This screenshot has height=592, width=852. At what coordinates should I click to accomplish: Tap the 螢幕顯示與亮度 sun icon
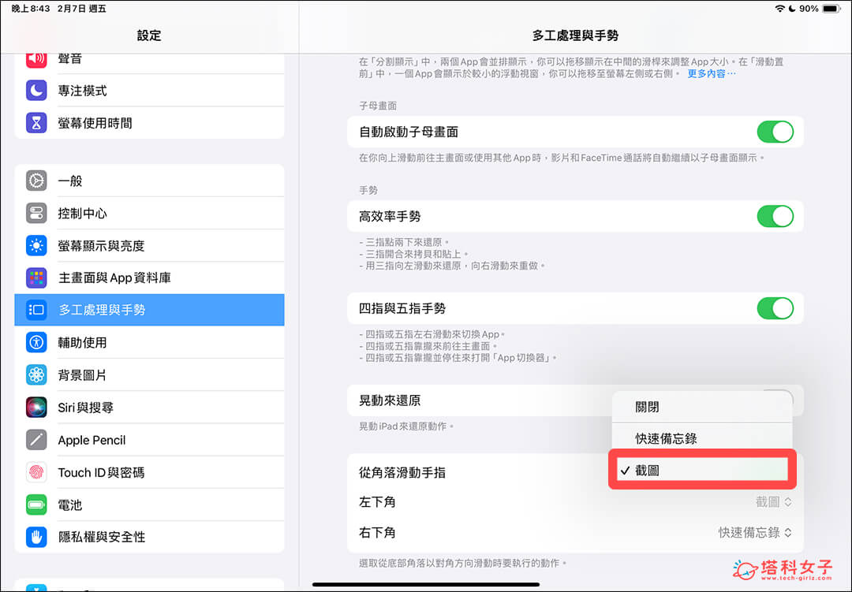coord(36,245)
